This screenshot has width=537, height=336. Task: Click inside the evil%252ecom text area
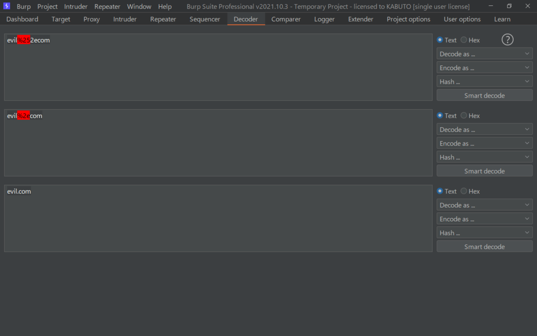coord(218,67)
